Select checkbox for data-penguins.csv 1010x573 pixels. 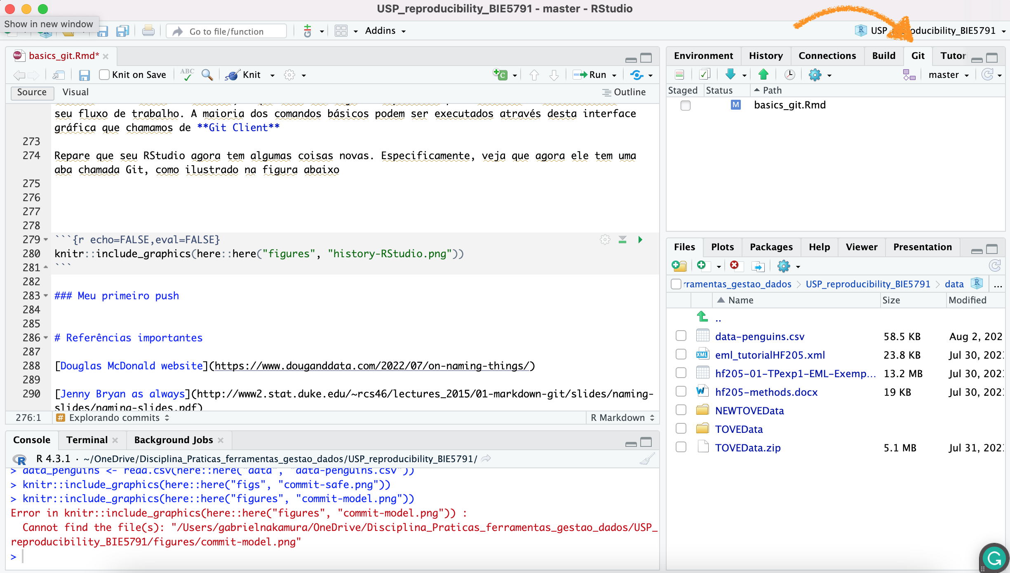tap(681, 336)
